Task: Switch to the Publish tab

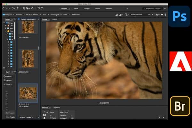Action: click(x=55, y=19)
